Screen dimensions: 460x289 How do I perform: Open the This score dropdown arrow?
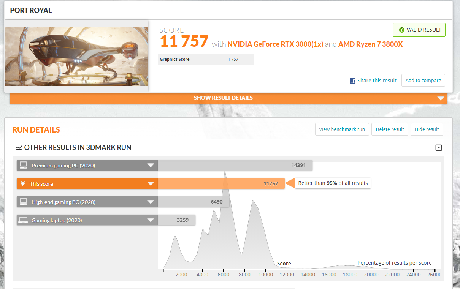point(151,184)
